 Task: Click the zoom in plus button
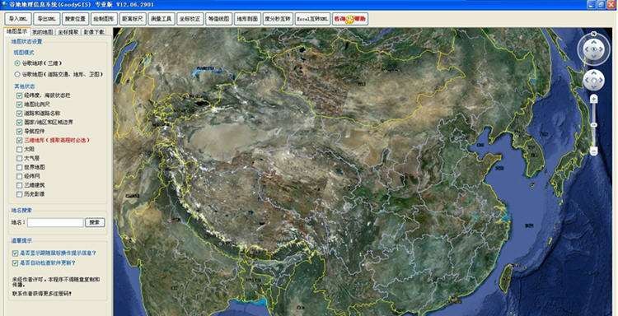(594, 99)
